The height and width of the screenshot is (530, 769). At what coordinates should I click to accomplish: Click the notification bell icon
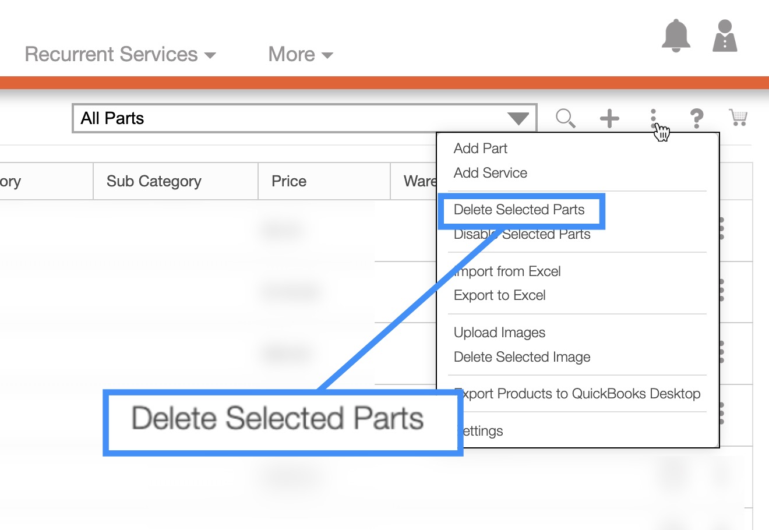click(x=676, y=36)
